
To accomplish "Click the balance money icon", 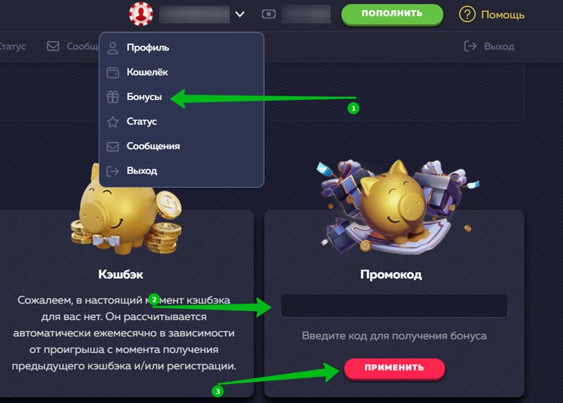I will (x=269, y=14).
